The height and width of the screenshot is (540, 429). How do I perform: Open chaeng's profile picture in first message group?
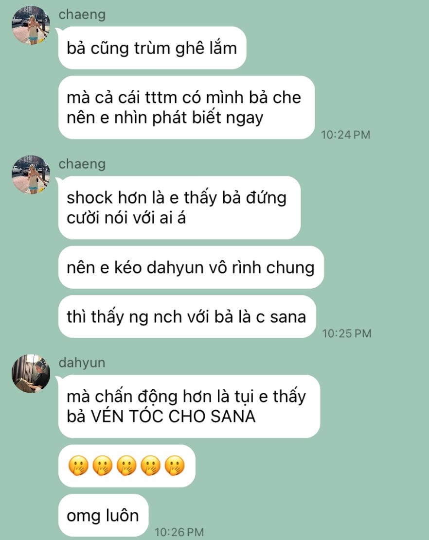pyautogui.click(x=31, y=25)
